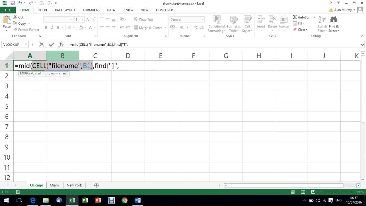Open the Name Box dropdown showing VLOOKUP

click(26, 45)
